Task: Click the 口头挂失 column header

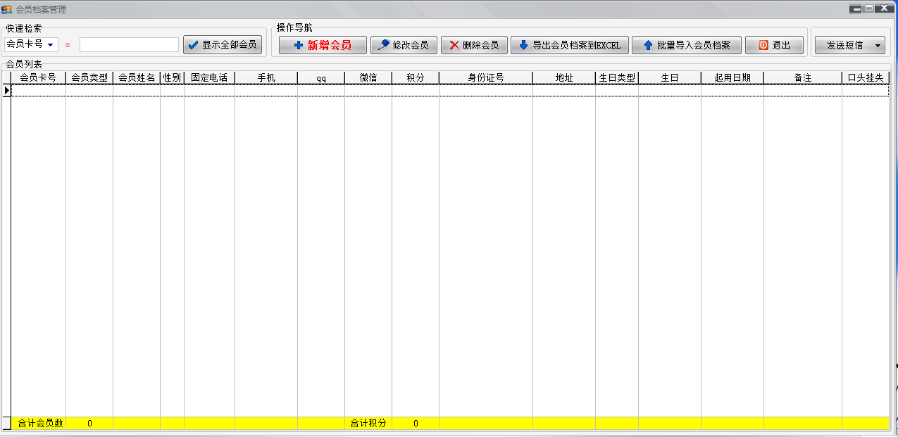Action: coord(866,77)
